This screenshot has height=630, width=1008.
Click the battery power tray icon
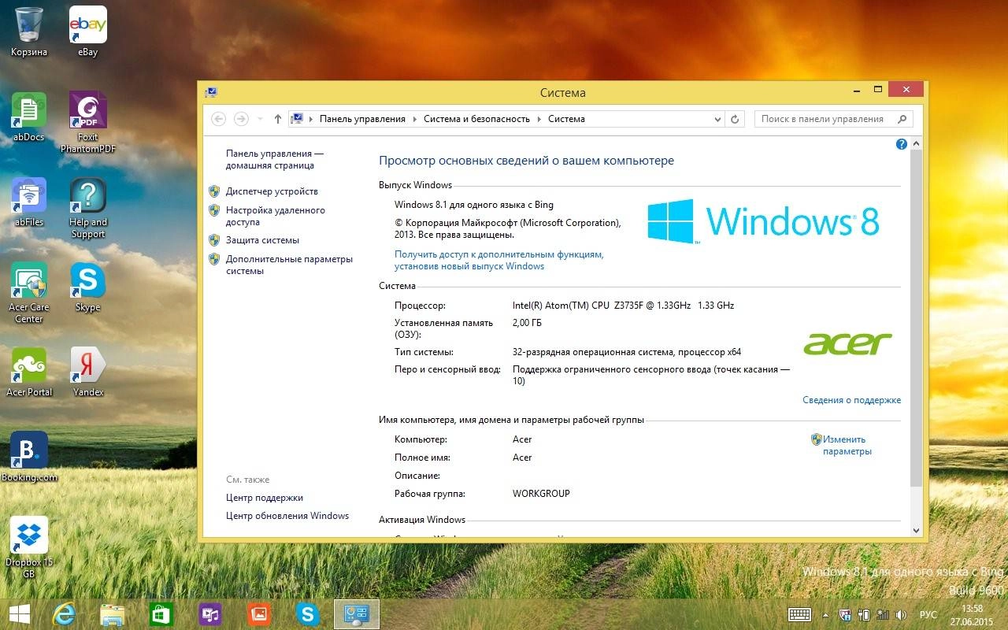(864, 615)
